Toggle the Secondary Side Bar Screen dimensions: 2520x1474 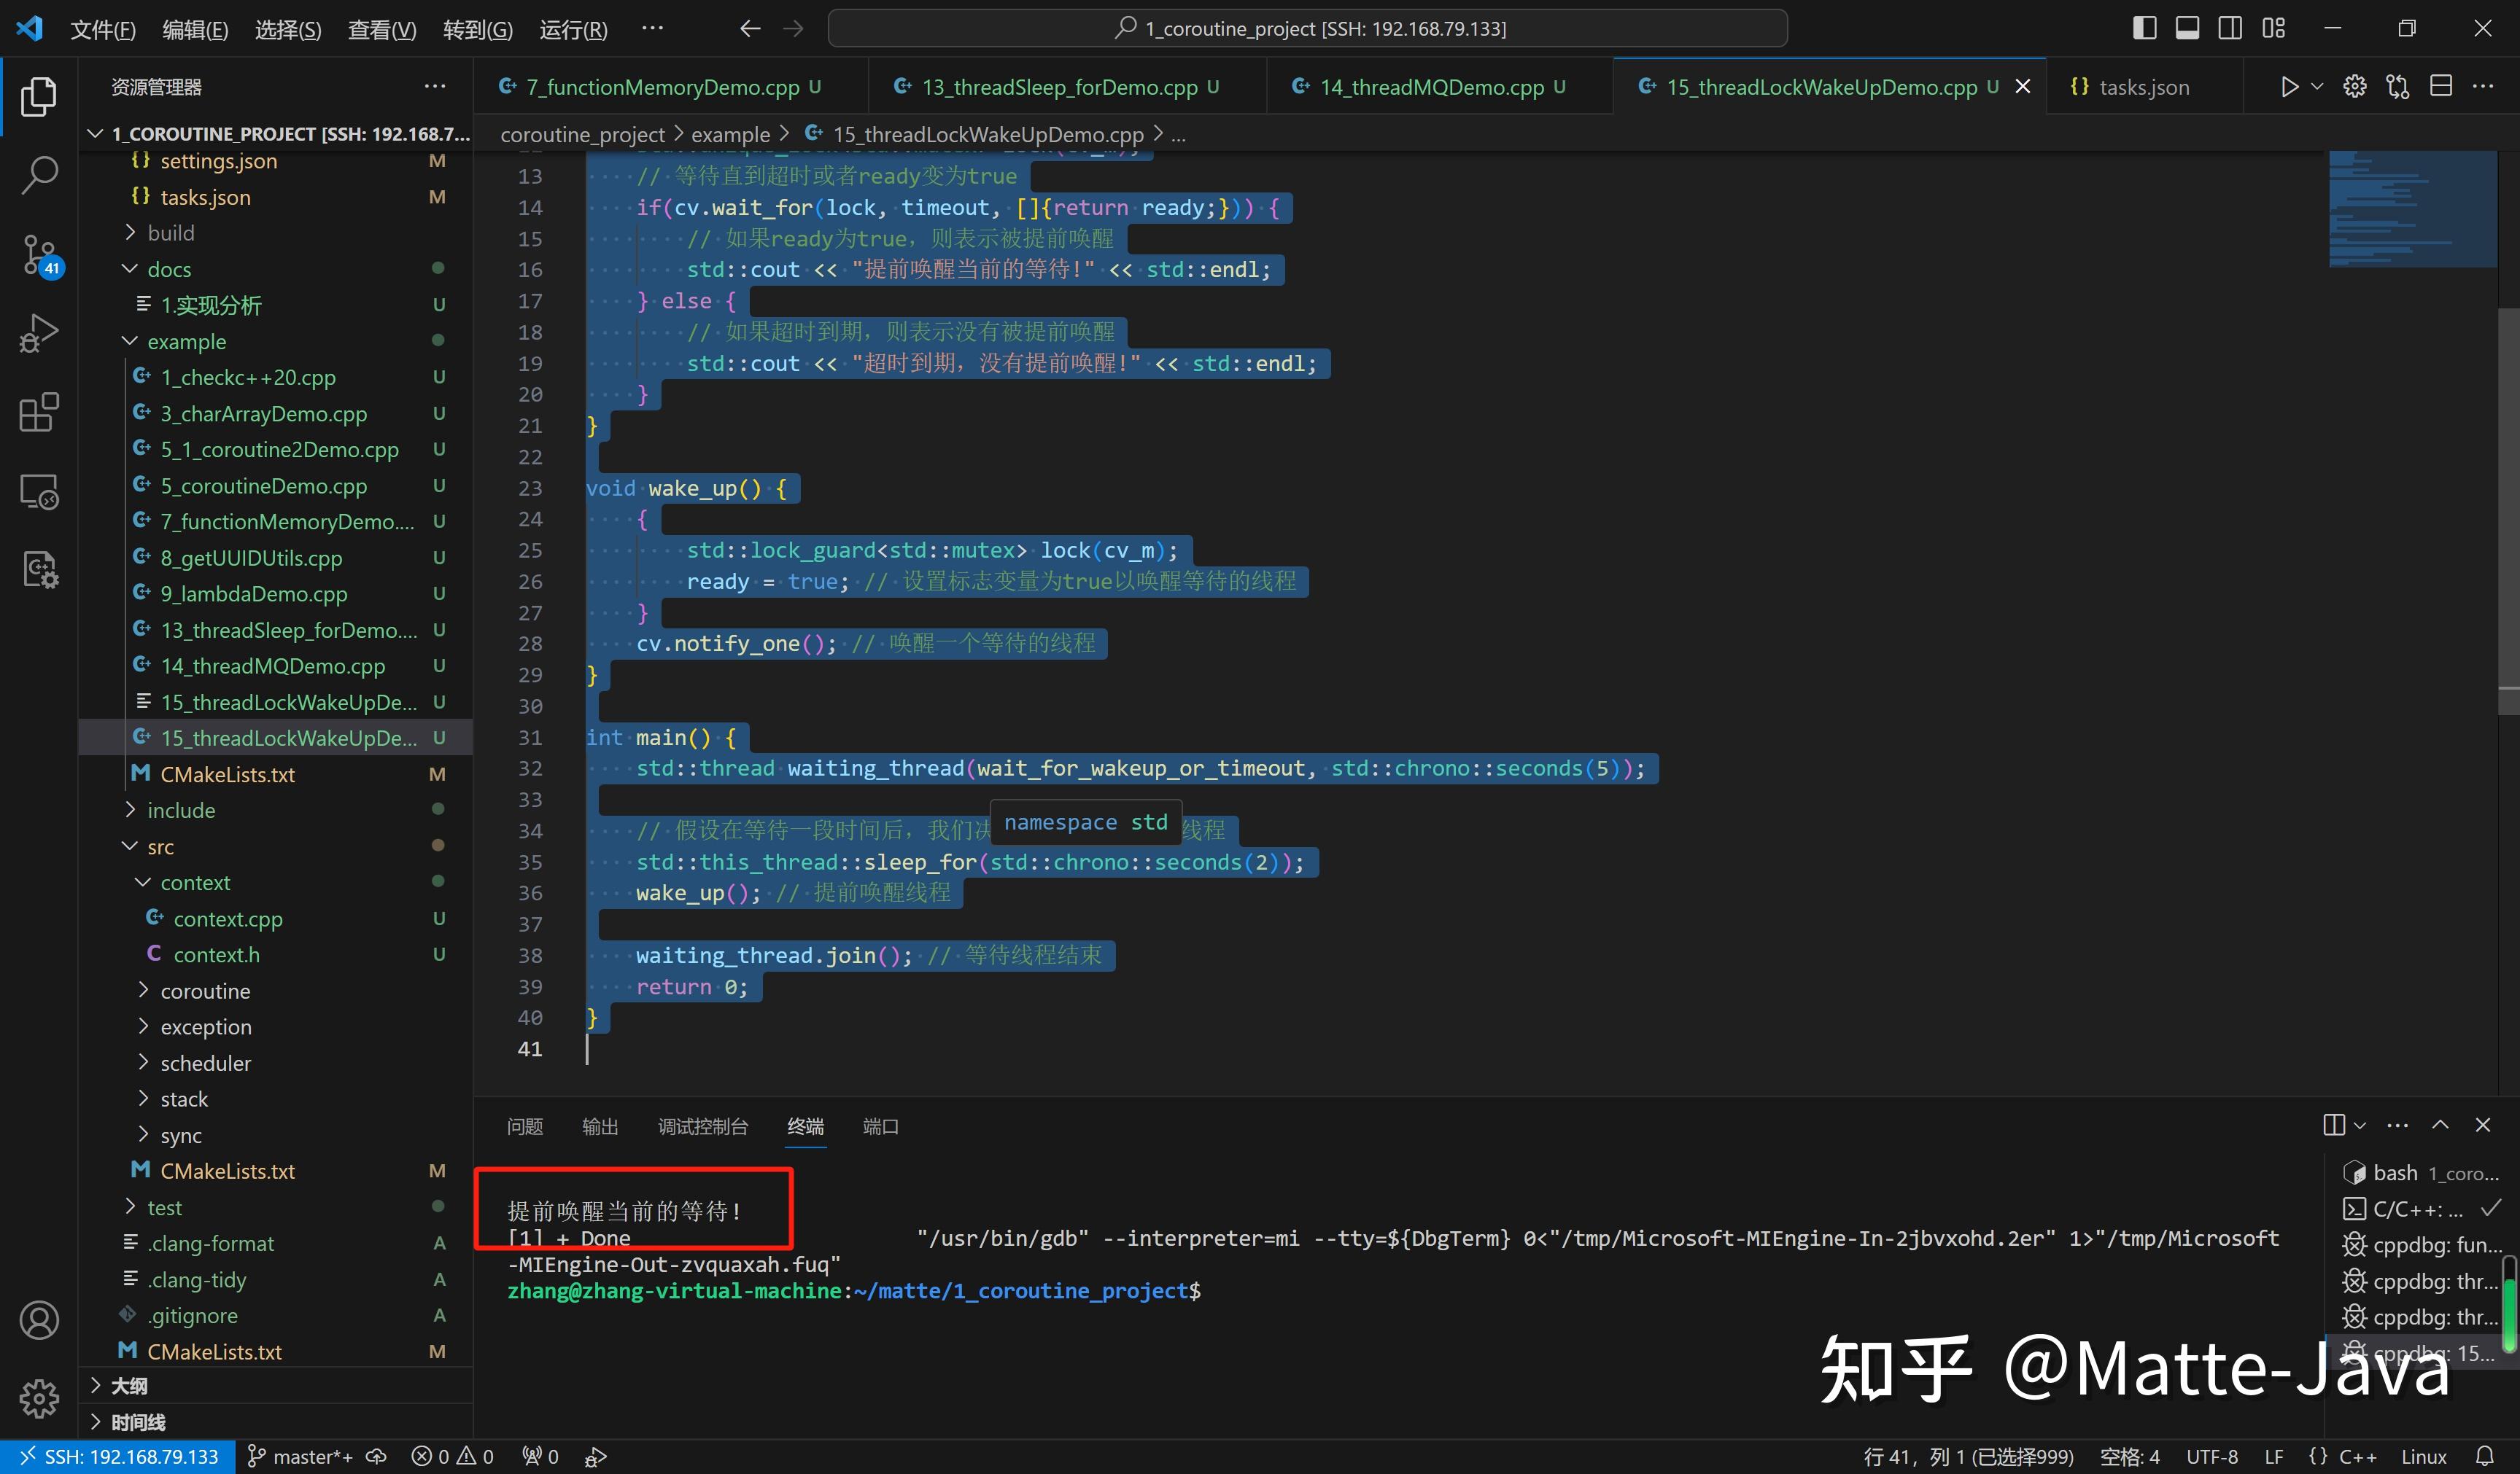point(2229,27)
